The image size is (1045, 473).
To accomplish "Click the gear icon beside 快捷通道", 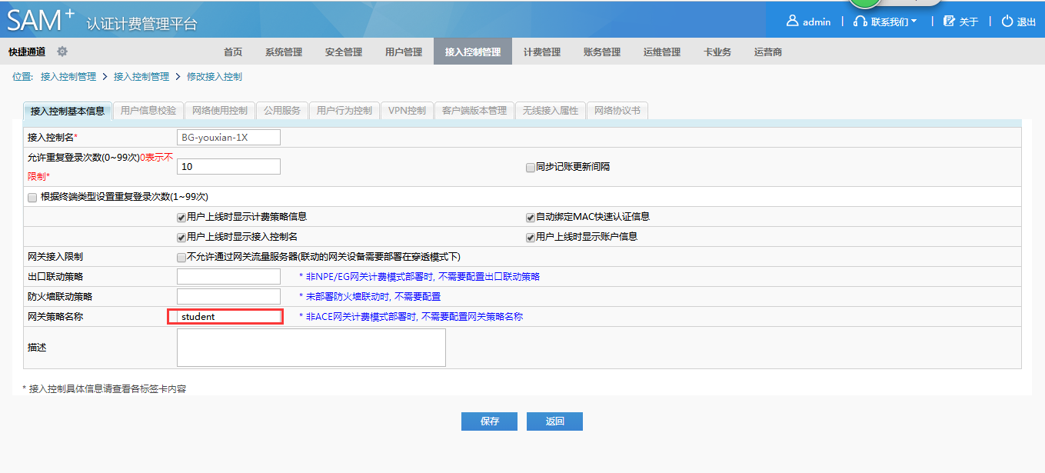I will 62,52.
